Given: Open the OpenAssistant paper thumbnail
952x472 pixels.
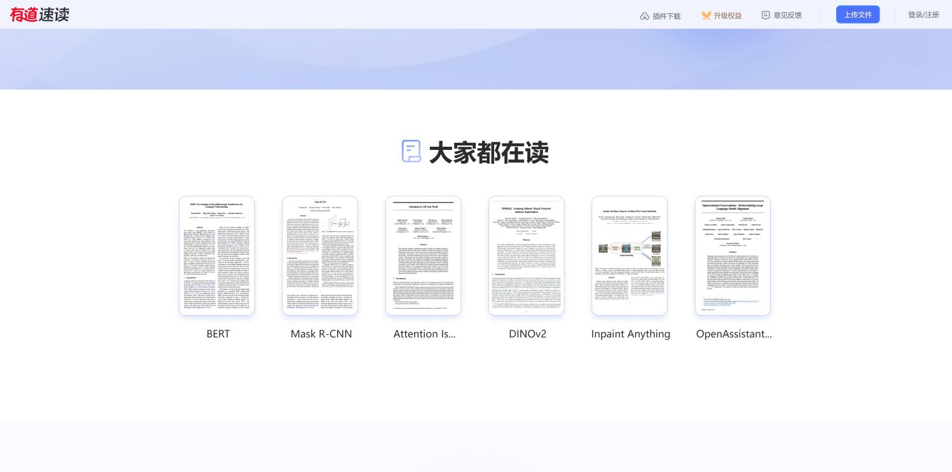Looking at the screenshot, I should (733, 255).
